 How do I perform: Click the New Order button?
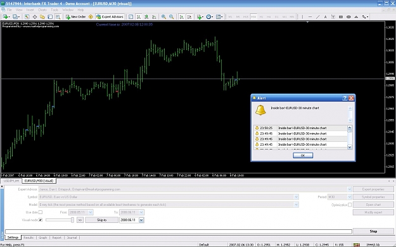click(x=75, y=17)
